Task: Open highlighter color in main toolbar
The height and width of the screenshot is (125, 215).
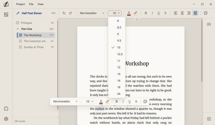Action: pyautogui.click(x=135, y=13)
